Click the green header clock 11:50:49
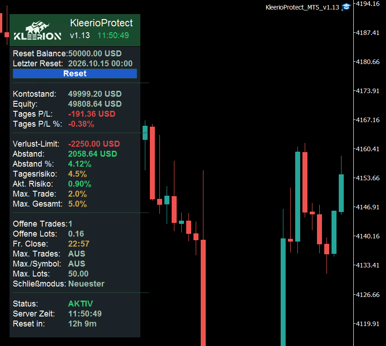The height and width of the screenshot is (346, 386). click(x=113, y=35)
